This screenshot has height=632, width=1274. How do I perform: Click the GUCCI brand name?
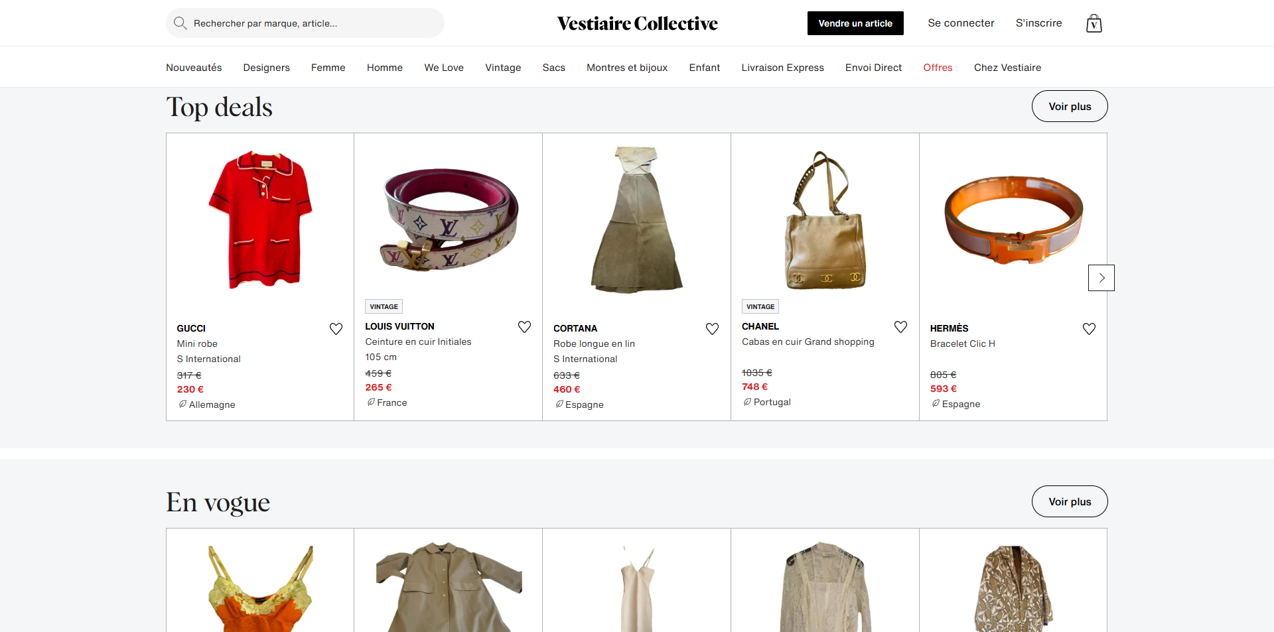[191, 328]
